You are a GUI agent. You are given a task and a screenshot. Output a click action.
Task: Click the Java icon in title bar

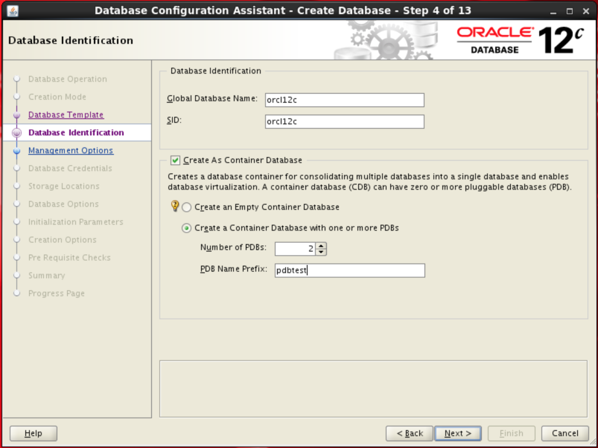[x=12, y=10]
